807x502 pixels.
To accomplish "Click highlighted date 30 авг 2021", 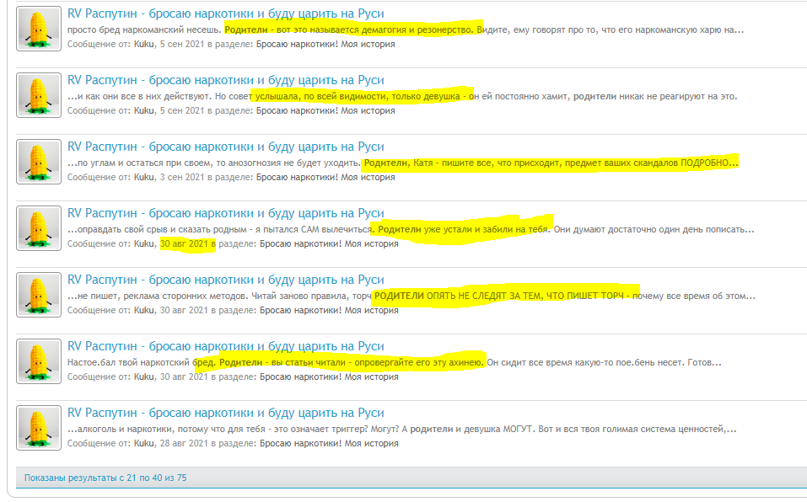I will [x=184, y=243].
